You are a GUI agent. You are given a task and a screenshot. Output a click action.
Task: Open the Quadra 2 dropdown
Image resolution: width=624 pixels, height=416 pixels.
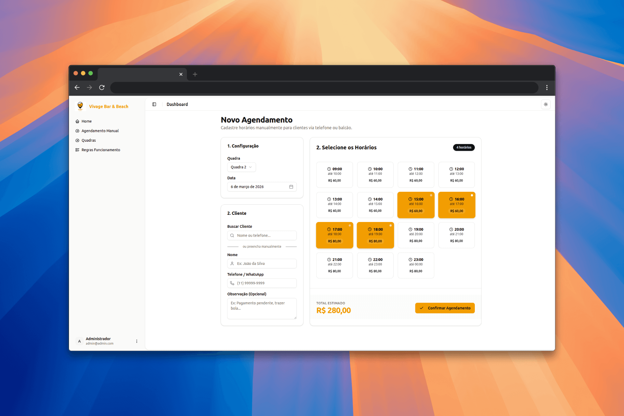point(241,167)
